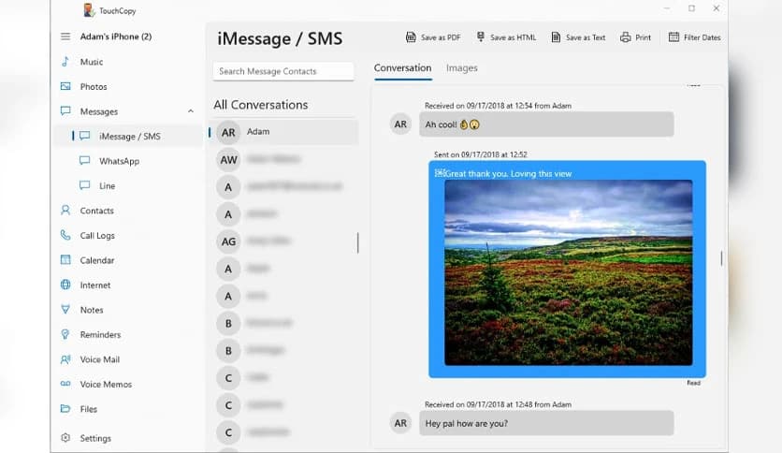Open the Music section icon
Screen dimensions: 782x453
(x=65, y=62)
